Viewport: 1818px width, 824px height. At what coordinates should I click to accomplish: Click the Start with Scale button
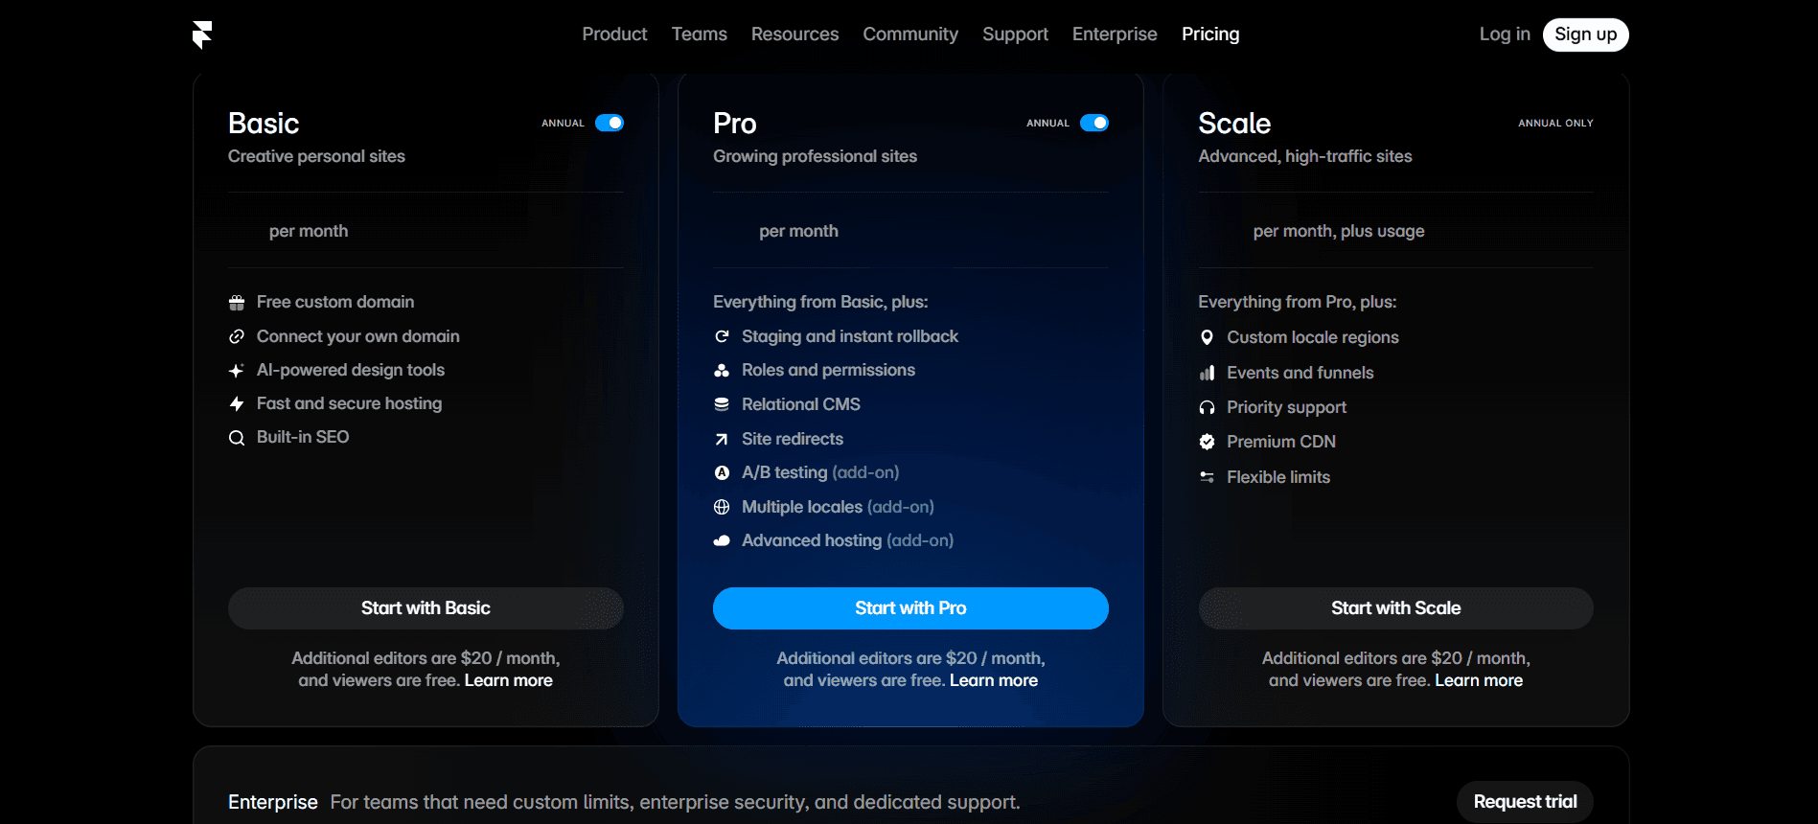tap(1395, 608)
